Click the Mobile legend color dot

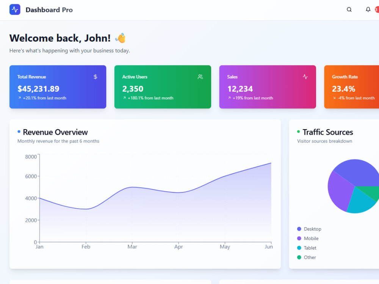[299, 238]
